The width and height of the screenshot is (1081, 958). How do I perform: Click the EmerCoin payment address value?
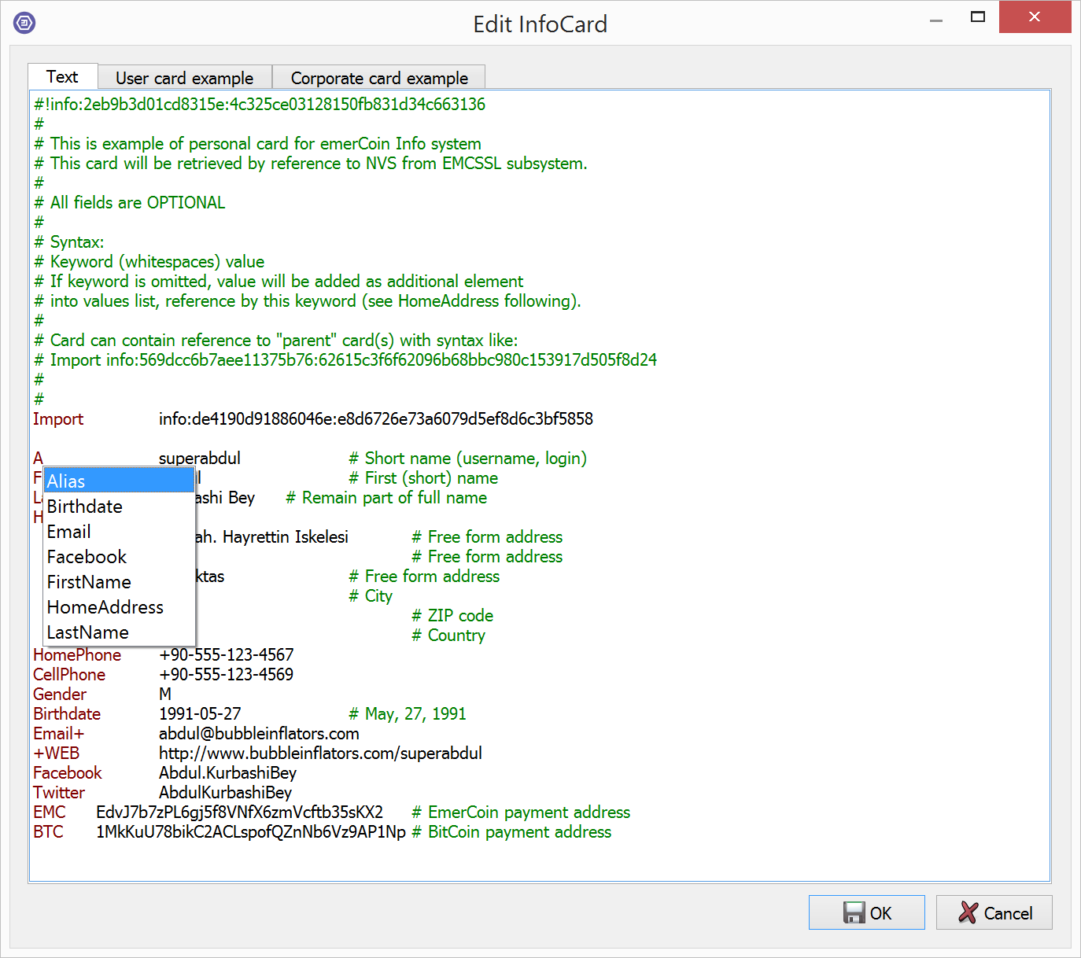click(239, 812)
